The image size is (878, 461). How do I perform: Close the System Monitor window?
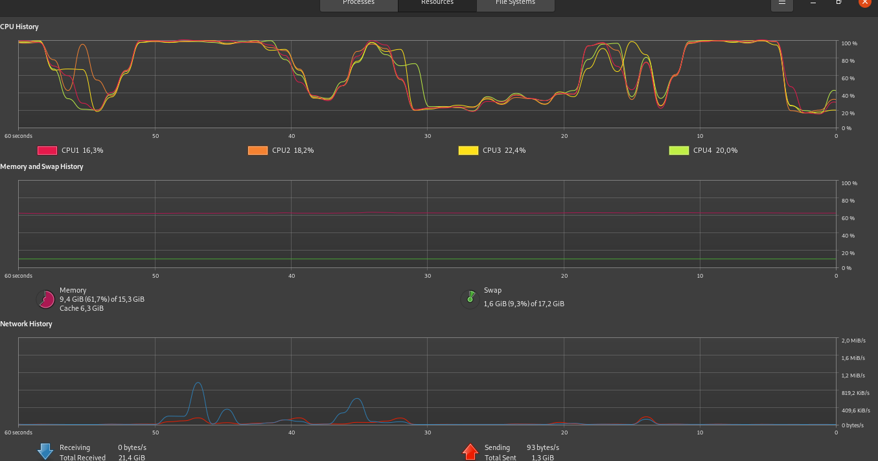864,3
